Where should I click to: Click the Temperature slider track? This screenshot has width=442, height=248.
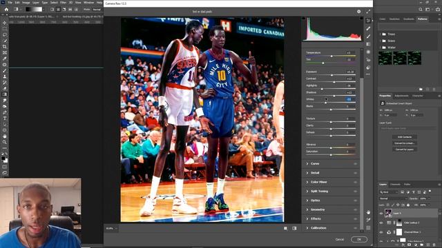tap(331, 56)
